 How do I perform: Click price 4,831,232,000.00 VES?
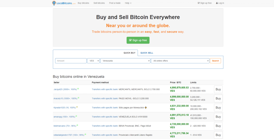pyautogui.click(x=179, y=107)
